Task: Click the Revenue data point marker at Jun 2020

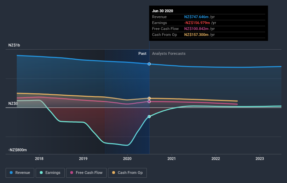Action: [149, 64]
